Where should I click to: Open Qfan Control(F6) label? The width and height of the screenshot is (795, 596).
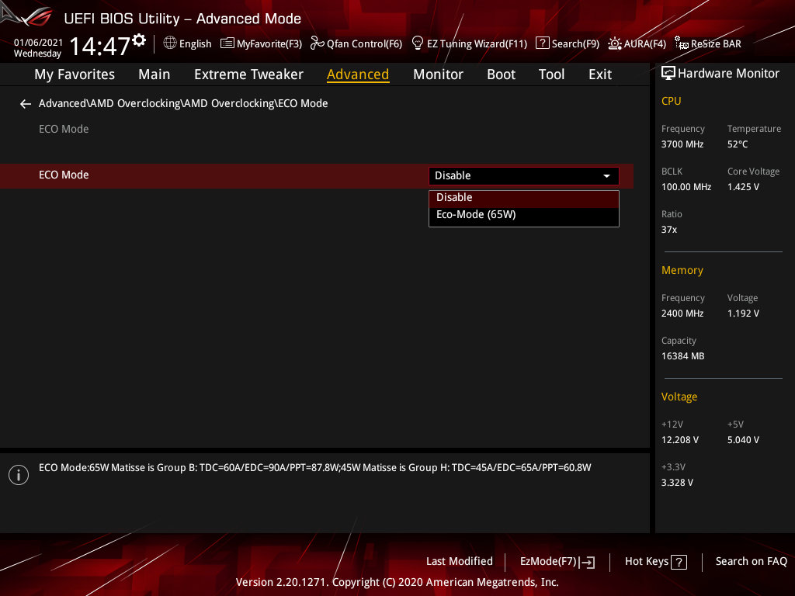[x=364, y=44]
